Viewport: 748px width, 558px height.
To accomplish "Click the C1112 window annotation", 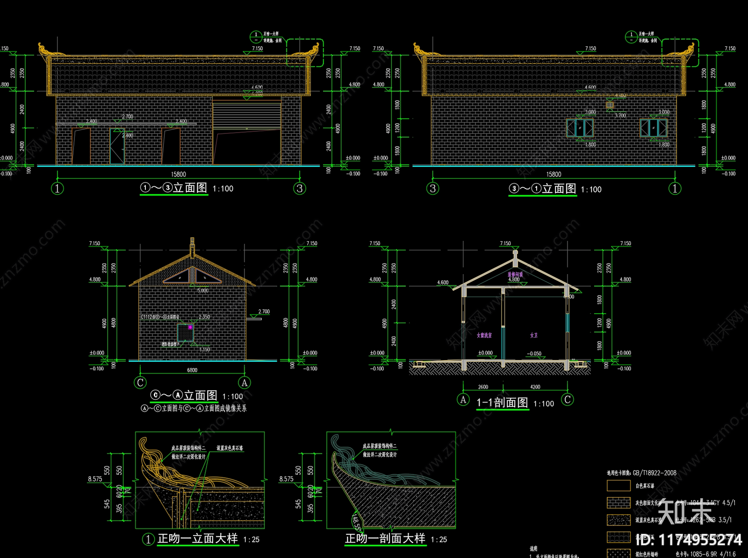I will pos(160,317).
